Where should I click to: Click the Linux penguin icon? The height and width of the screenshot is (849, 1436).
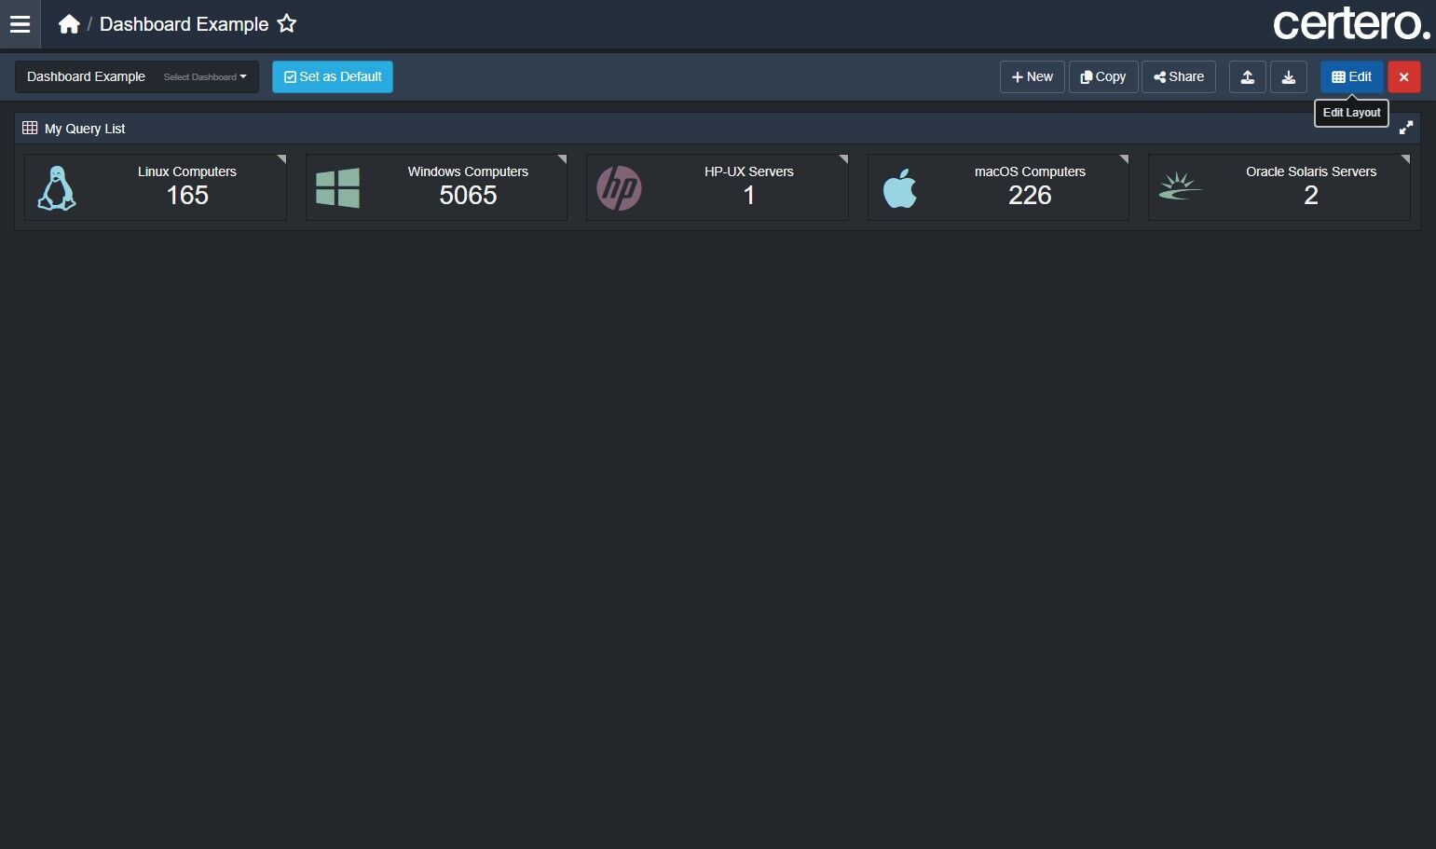tap(57, 188)
